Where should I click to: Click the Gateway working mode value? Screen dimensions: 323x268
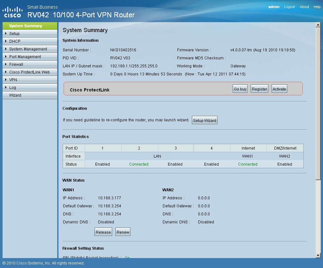click(238, 66)
